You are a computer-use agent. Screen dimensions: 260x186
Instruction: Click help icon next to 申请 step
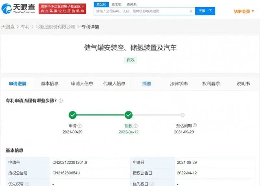coord(80,126)
